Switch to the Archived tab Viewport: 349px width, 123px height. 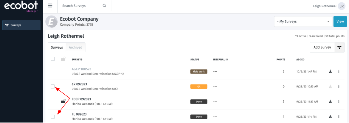tap(75, 47)
